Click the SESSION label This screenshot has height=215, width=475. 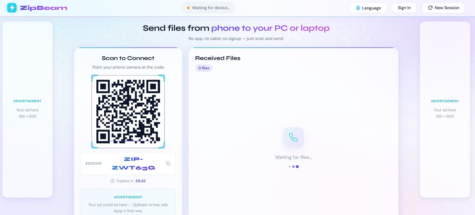93,163
